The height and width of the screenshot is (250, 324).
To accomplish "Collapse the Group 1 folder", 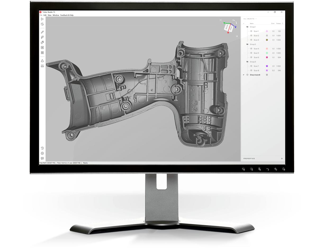I will 247,27.
